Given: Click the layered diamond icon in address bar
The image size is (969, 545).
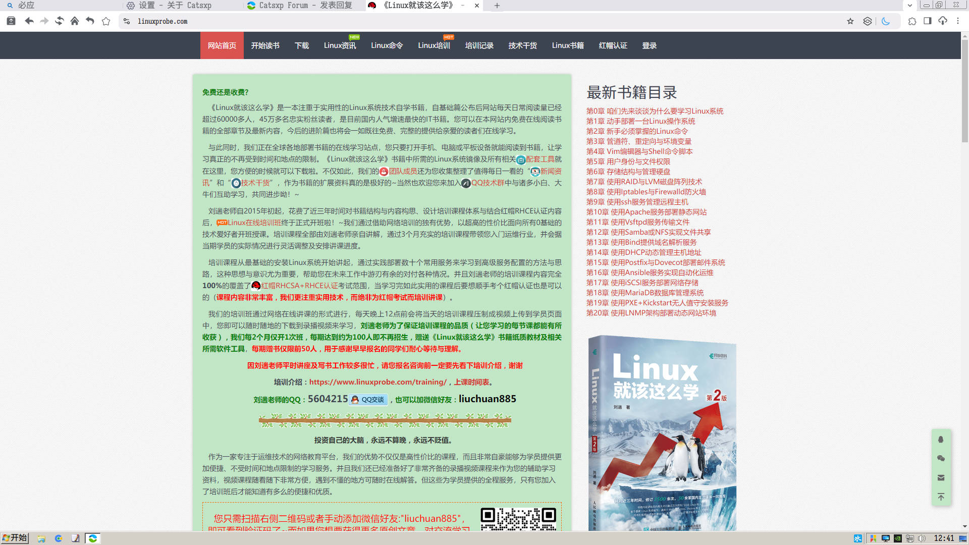Looking at the screenshot, I should [868, 21].
